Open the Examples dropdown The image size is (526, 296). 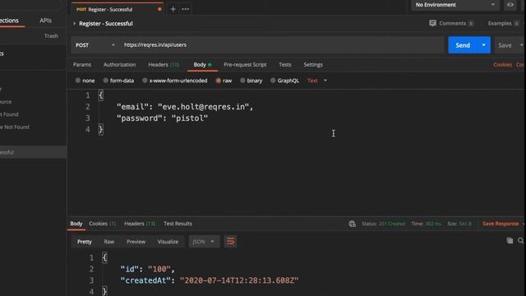coord(503,23)
